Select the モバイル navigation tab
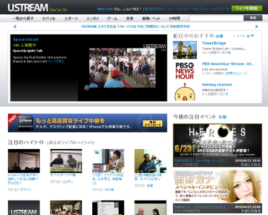The image size is (268, 215). pos(49,18)
